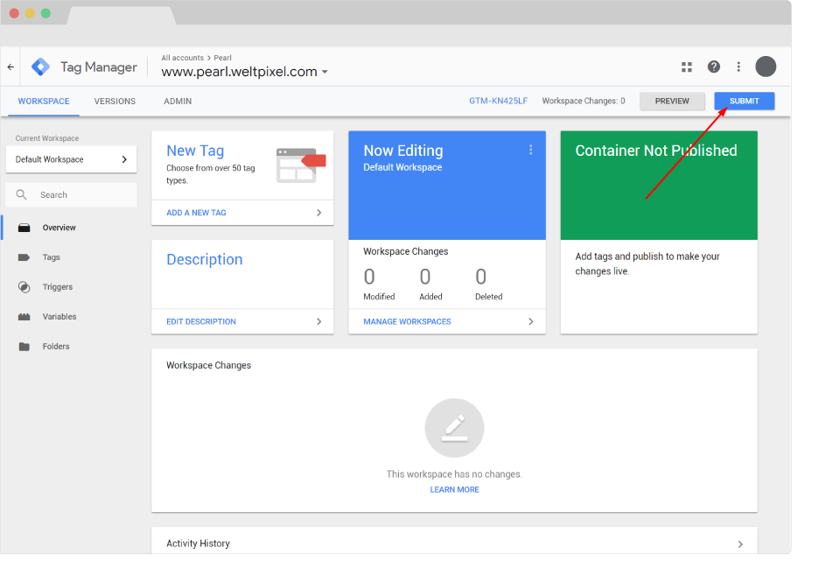Click the LEARN MORE link
This screenshot has height=562, width=840.
tap(454, 489)
